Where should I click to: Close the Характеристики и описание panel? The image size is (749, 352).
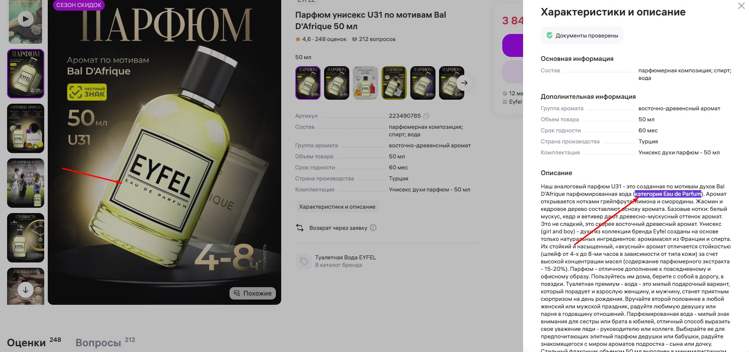pos(741,6)
